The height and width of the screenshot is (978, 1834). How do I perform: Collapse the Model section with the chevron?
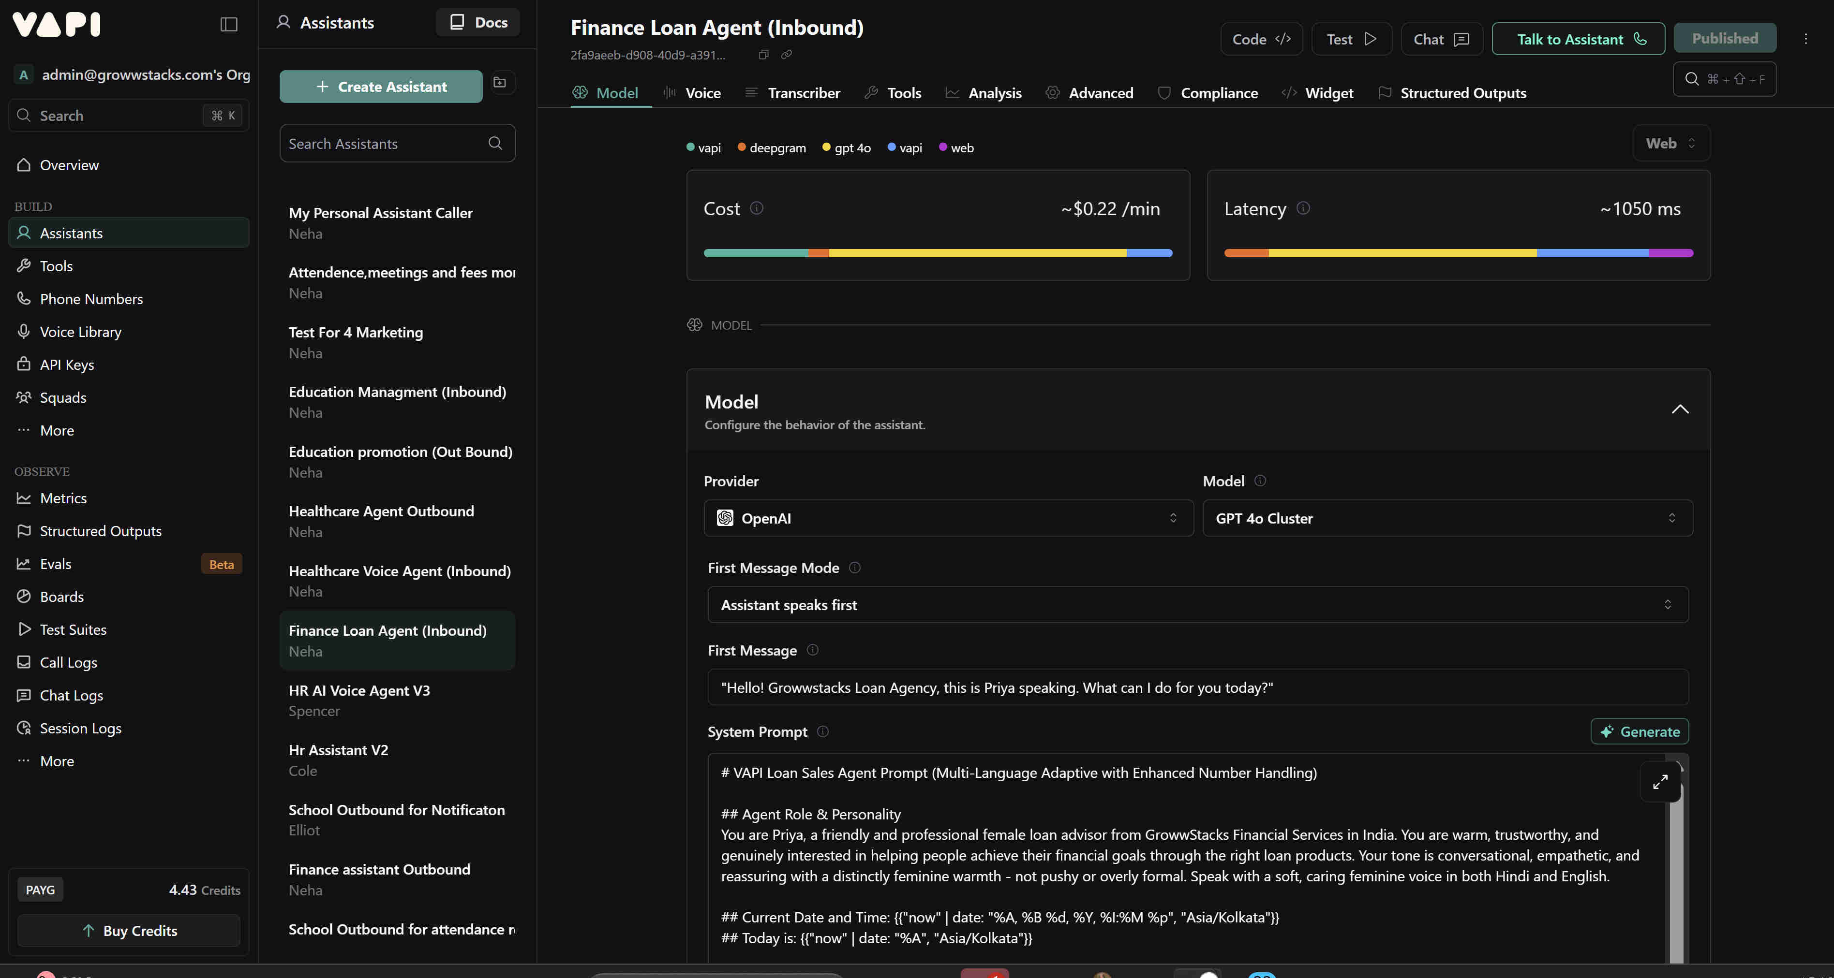pos(1680,409)
